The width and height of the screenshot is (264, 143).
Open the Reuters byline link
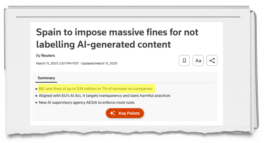coord(48,55)
